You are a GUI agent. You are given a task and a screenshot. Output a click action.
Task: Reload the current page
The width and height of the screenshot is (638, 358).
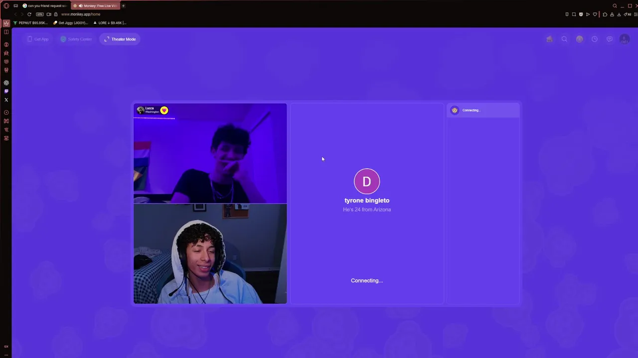click(x=29, y=14)
